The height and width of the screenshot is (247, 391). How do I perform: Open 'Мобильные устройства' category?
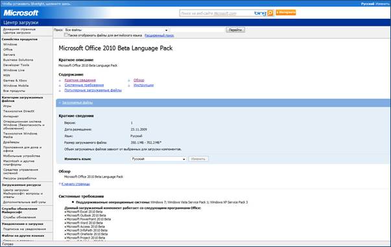click(x=21, y=156)
